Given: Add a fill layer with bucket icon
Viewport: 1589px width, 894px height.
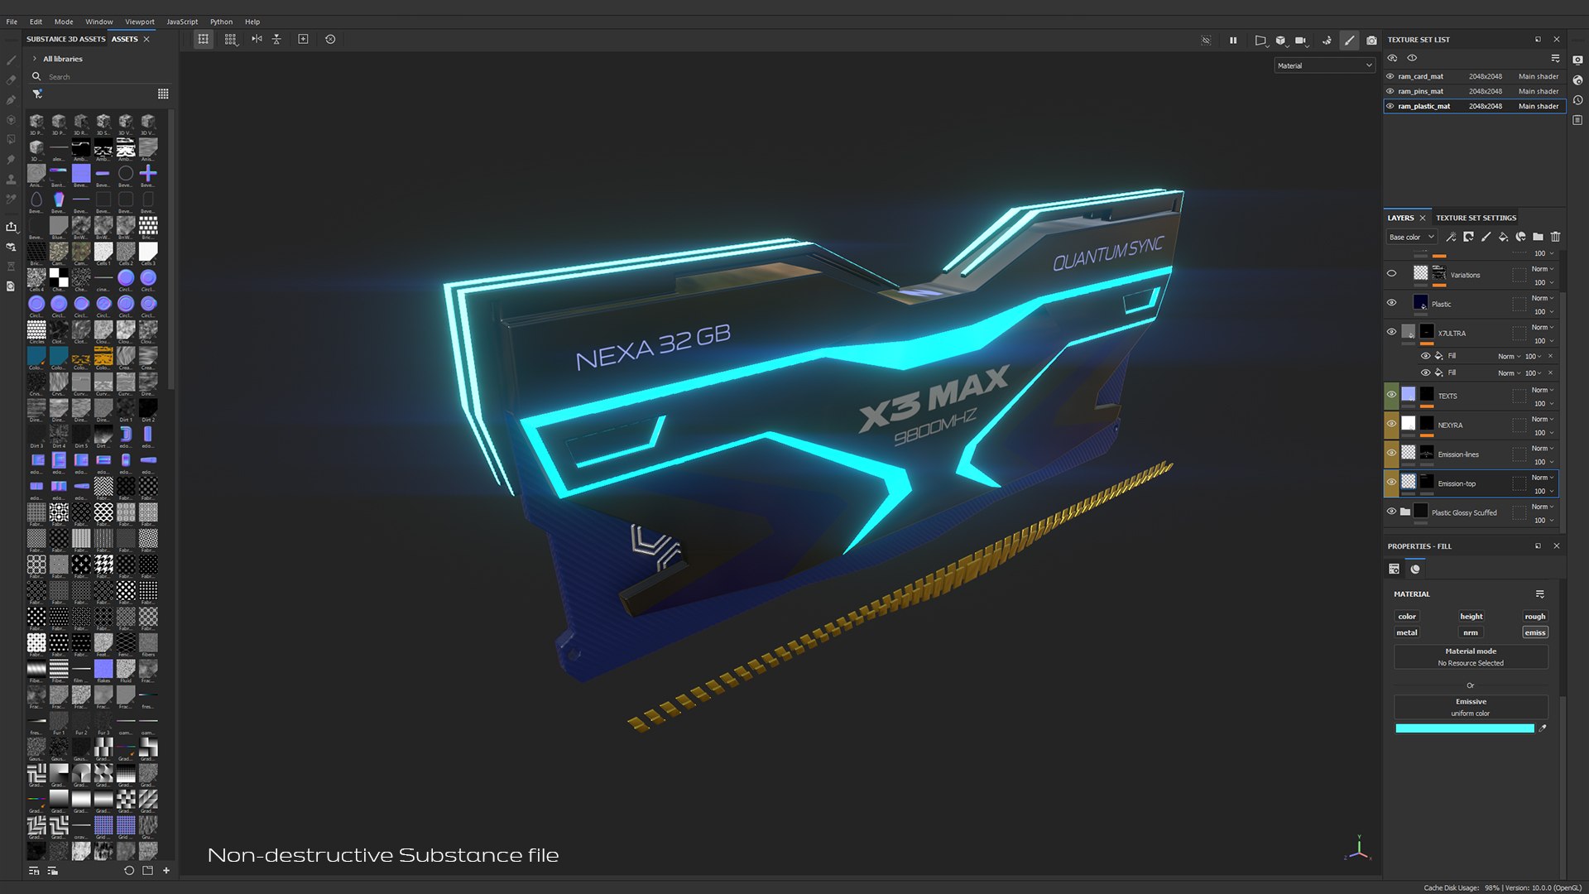Looking at the screenshot, I should (x=1503, y=237).
